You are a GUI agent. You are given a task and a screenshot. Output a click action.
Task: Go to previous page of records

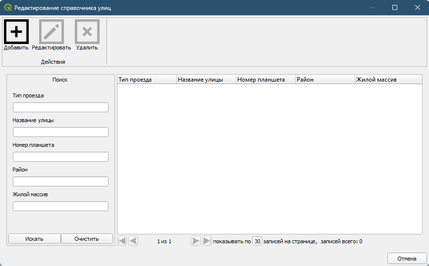pos(133,241)
